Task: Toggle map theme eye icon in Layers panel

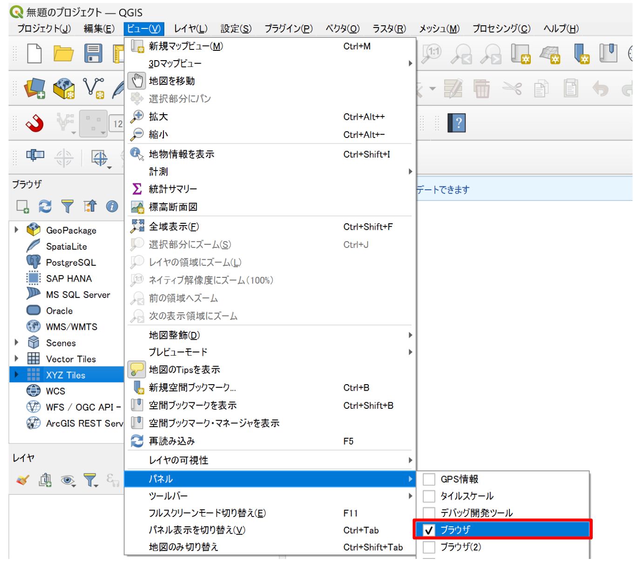Action: [68, 480]
